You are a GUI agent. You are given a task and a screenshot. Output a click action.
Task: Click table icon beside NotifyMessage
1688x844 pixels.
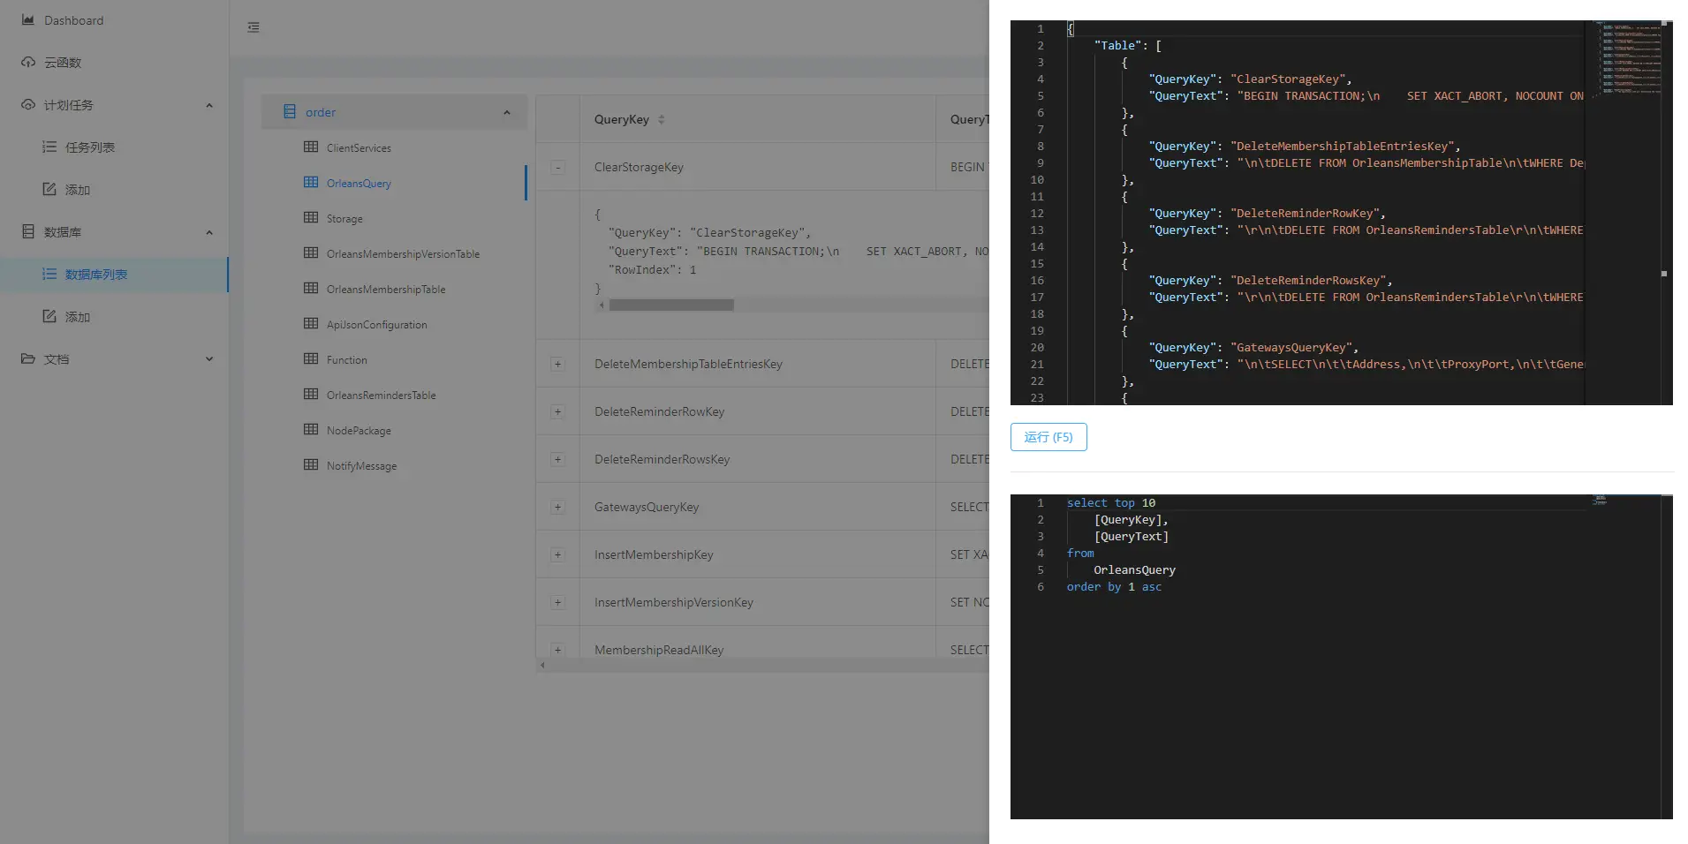click(311, 465)
